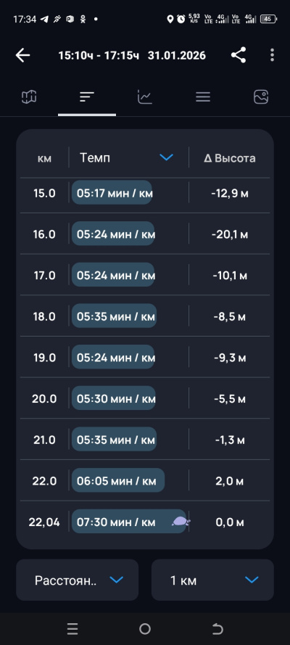Tap the turtle slowest-split icon
Viewport: 290px width, 645px height.
(181, 522)
